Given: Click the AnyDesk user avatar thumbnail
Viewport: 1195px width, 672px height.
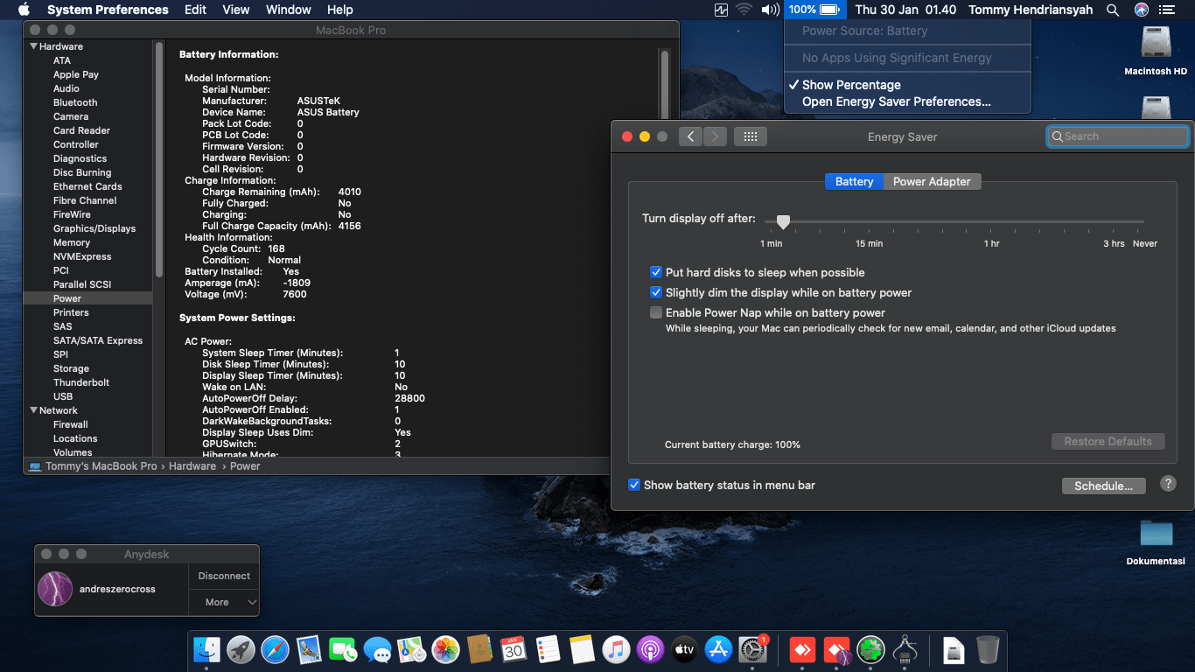Looking at the screenshot, I should [55, 589].
